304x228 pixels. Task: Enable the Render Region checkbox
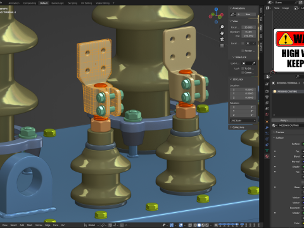[x=243, y=51]
